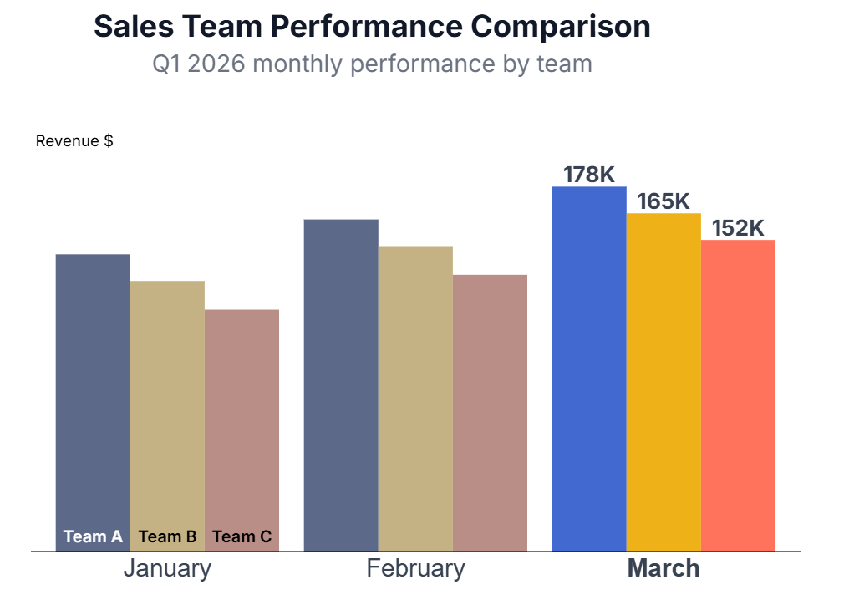Click February's dark blue-gray bar
Screen dimensions: 844x610
341,384
